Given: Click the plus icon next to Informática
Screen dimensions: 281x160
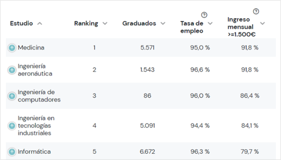Looking at the screenshot, I should click(12, 152).
